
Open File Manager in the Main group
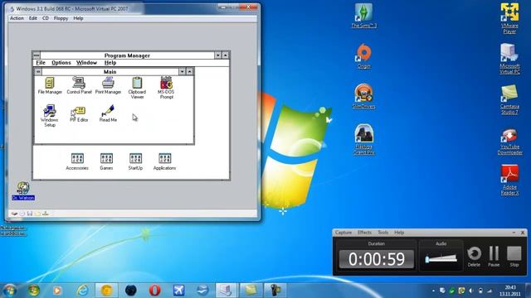tap(50, 85)
